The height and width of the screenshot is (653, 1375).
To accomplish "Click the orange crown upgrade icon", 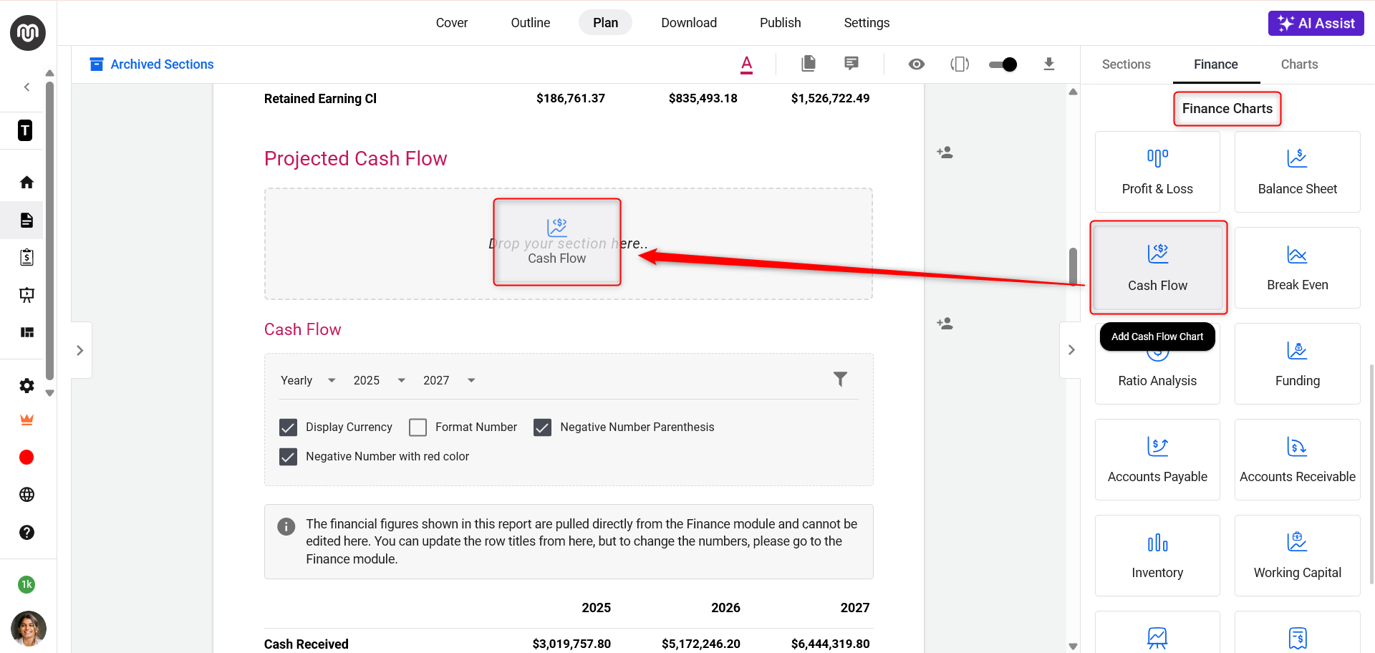I will [26, 420].
